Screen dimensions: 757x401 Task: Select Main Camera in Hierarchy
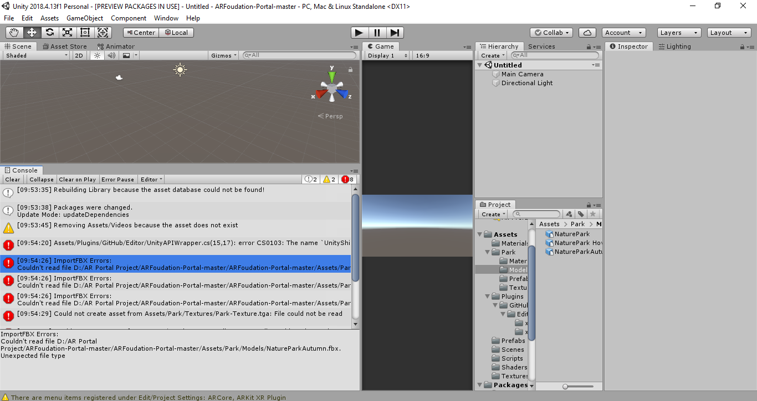click(x=523, y=74)
